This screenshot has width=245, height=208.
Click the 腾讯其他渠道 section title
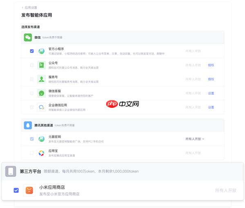click(44, 125)
